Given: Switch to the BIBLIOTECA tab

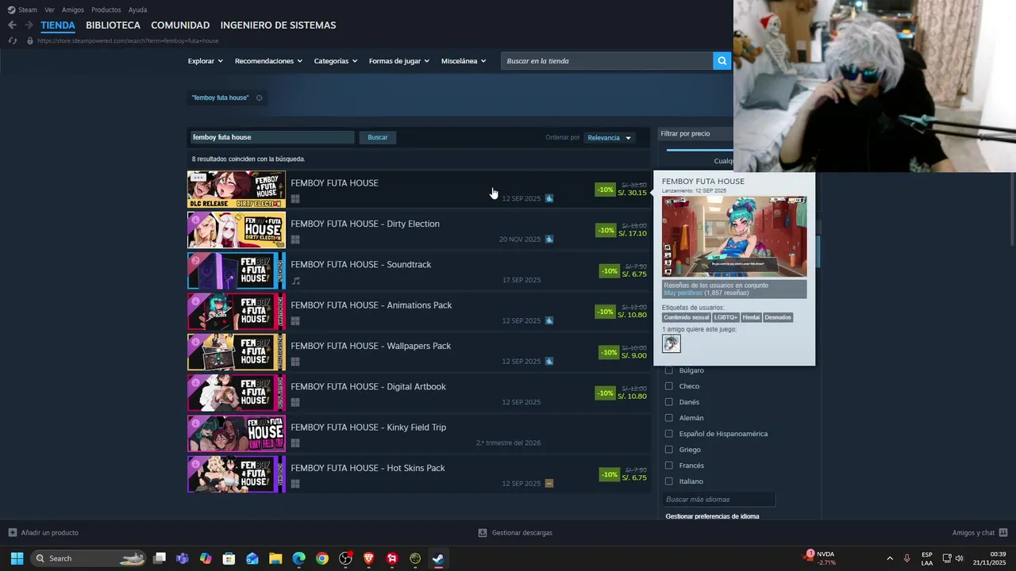Looking at the screenshot, I should 113,25.
